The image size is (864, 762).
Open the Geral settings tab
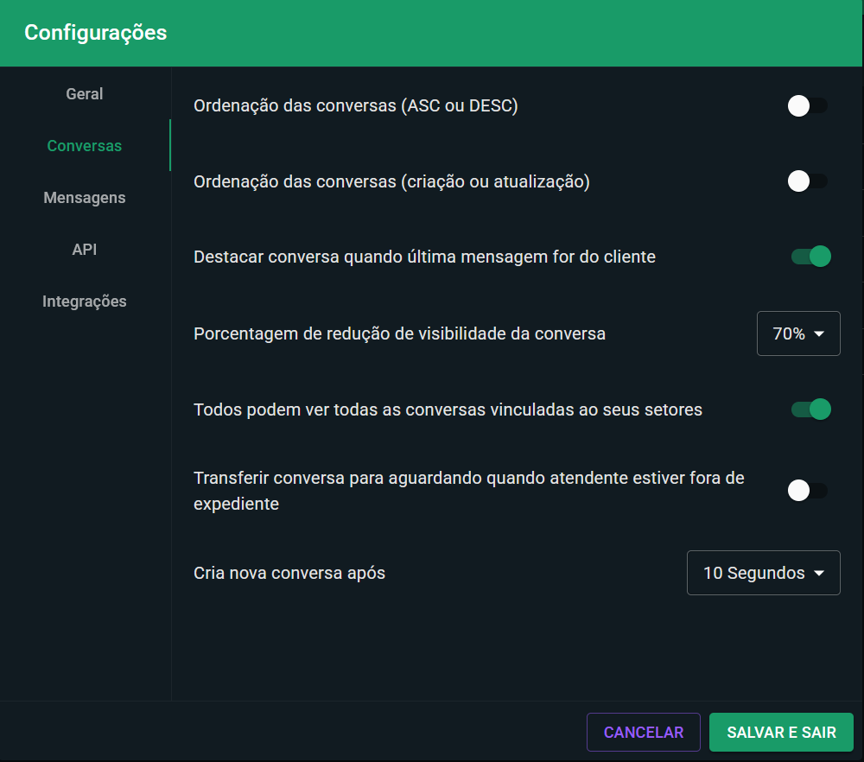click(x=85, y=94)
